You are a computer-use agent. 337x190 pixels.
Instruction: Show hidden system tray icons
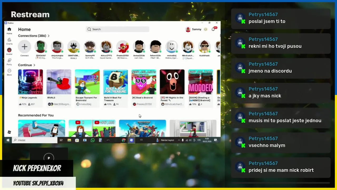tap(179, 140)
